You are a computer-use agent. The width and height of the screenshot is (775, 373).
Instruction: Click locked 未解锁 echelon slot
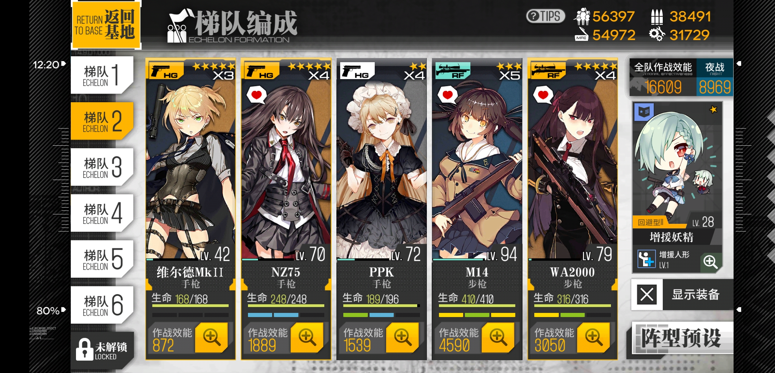point(102,351)
